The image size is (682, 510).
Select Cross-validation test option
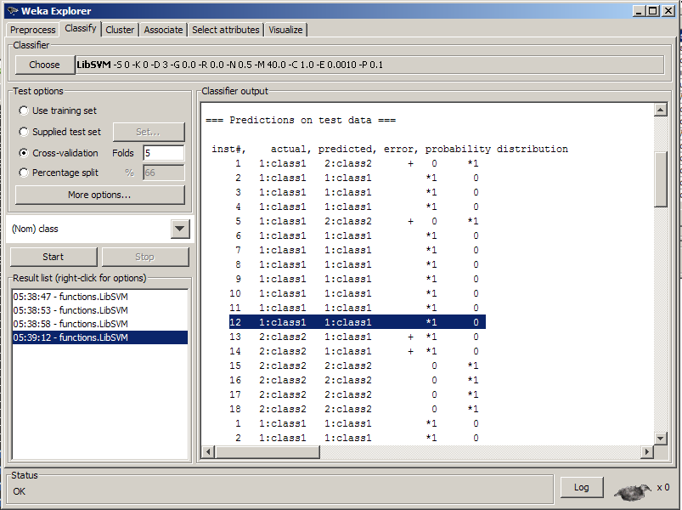(x=24, y=153)
